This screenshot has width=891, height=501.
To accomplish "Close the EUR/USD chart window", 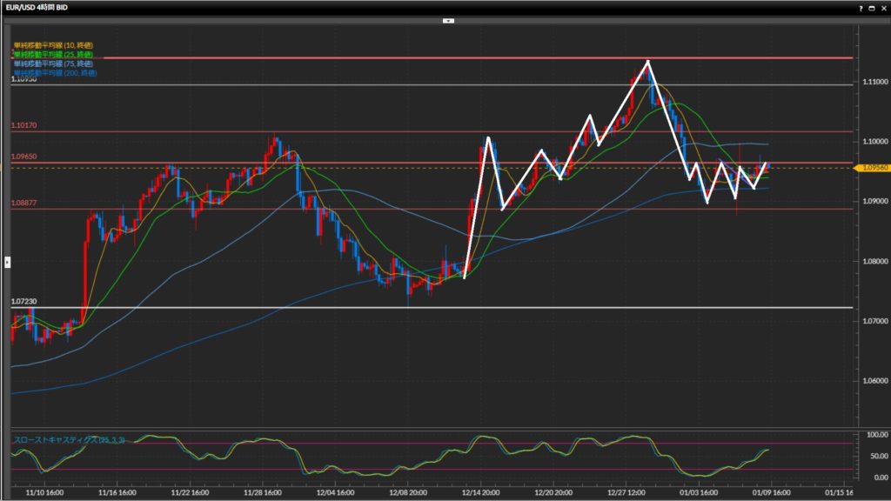I will click(x=883, y=7).
